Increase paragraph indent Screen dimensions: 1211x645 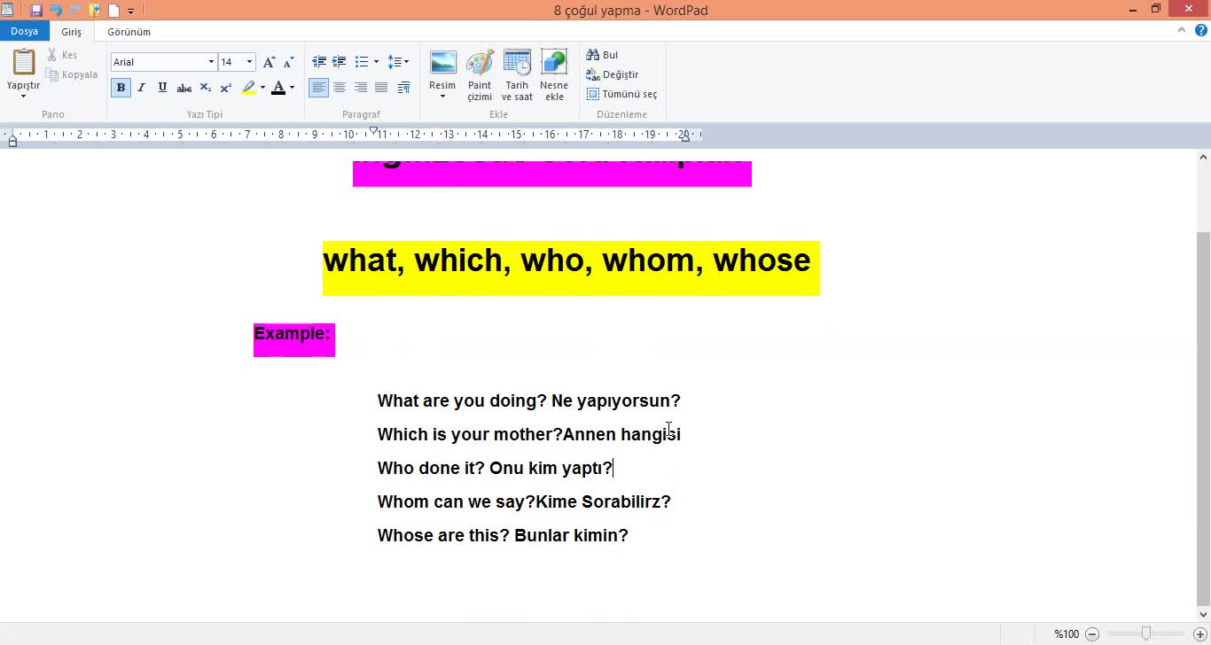click(x=339, y=62)
